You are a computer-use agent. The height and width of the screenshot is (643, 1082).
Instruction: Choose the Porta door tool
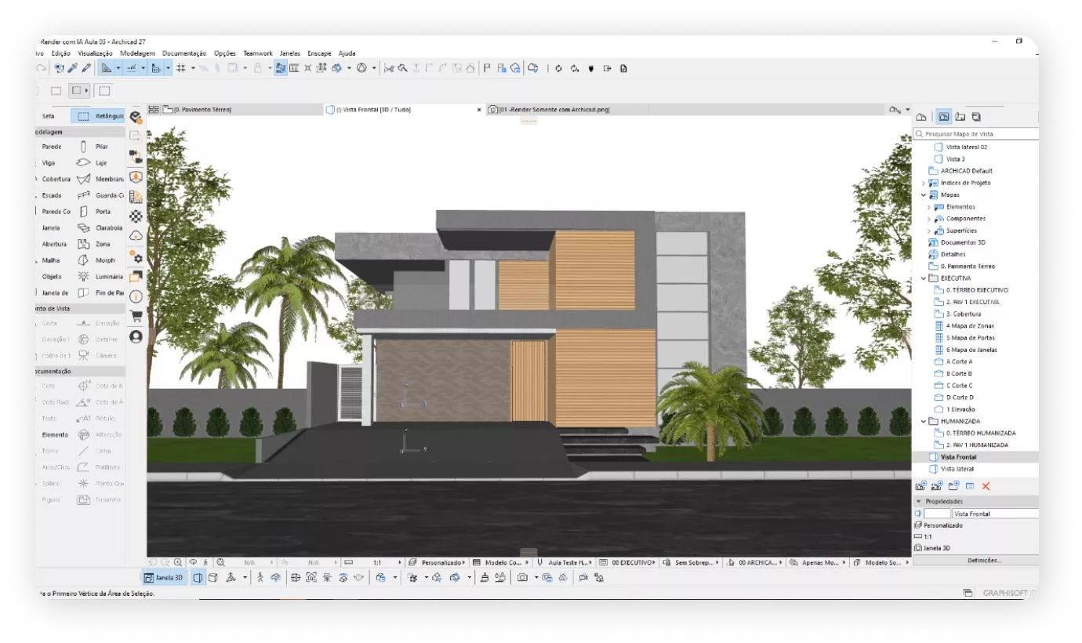coord(102,212)
